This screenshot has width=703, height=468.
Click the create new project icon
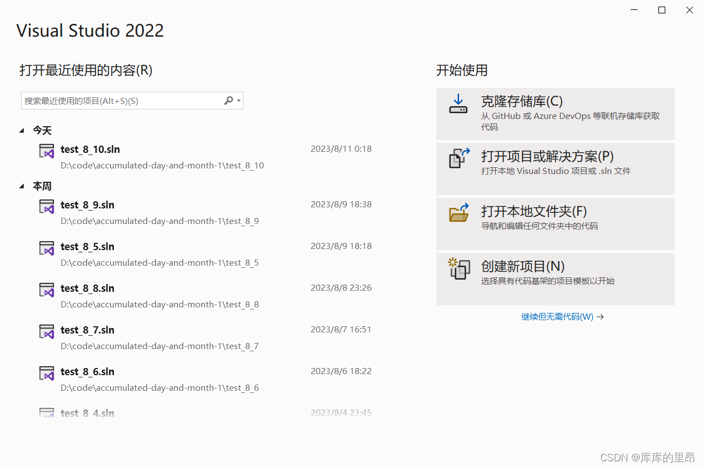tap(459, 269)
